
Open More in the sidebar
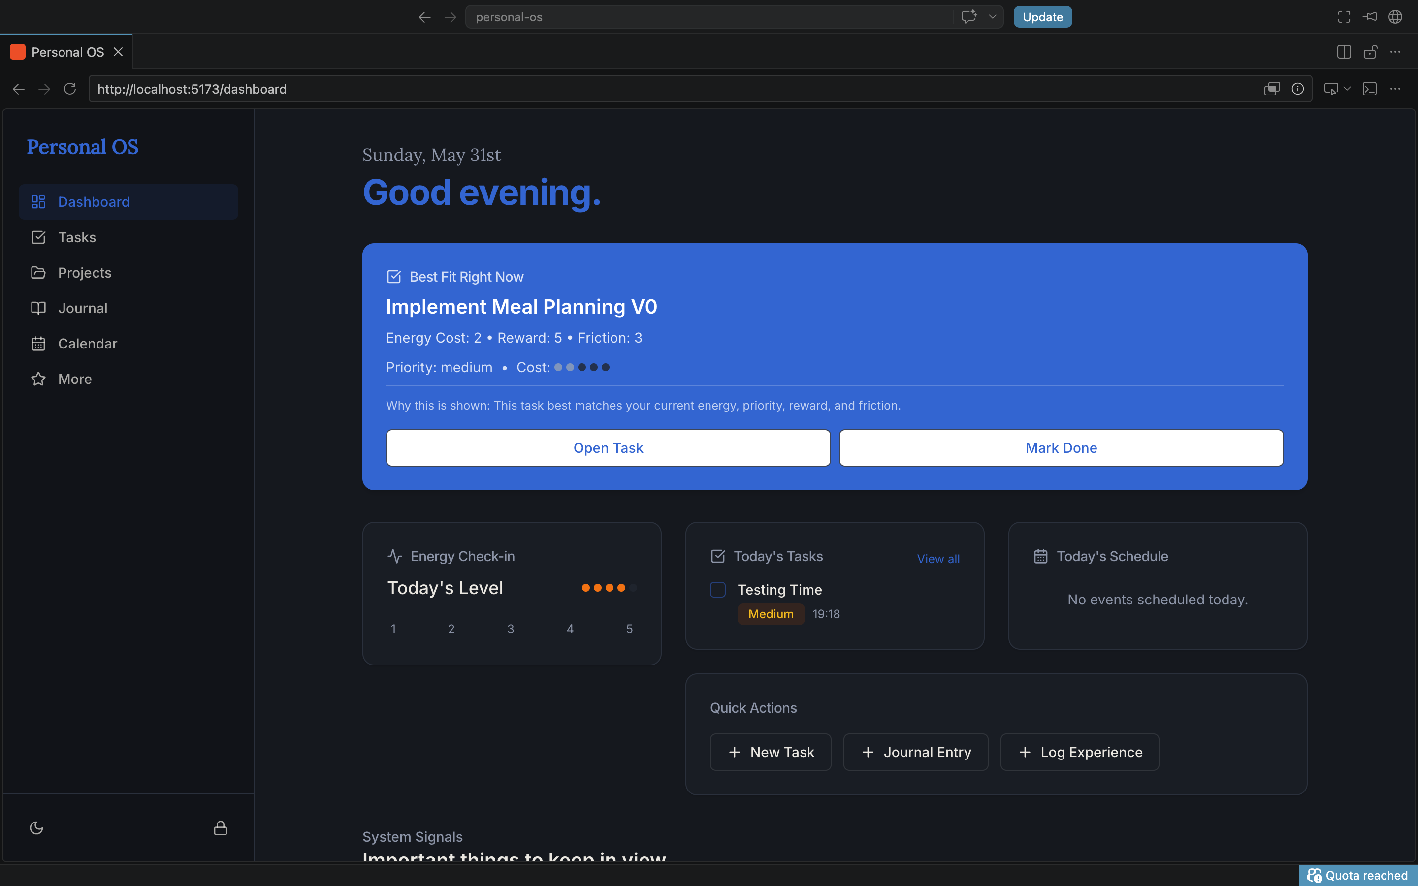coord(129,379)
